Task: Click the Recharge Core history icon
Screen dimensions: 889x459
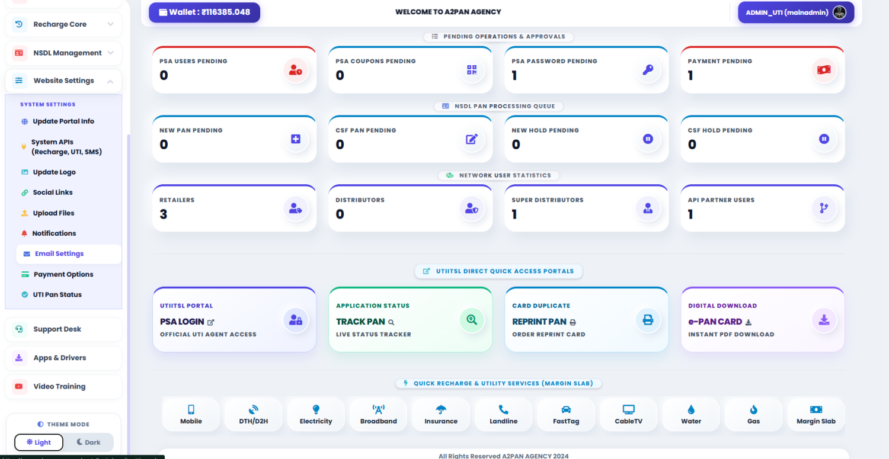Action: point(19,24)
